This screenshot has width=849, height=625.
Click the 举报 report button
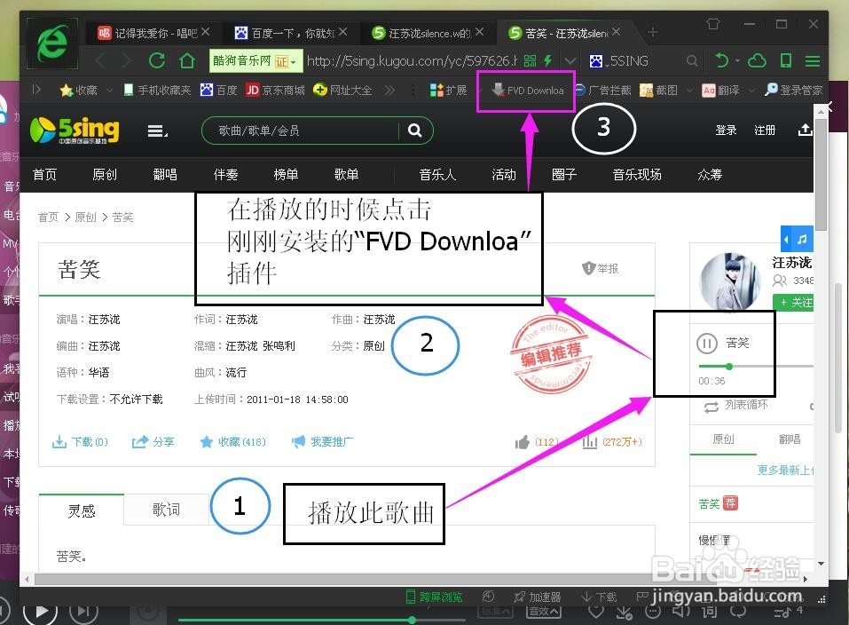tap(600, 268)
